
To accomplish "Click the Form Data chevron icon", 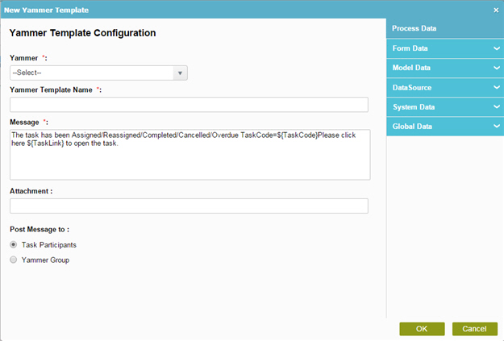I will [x=497, y=48].
